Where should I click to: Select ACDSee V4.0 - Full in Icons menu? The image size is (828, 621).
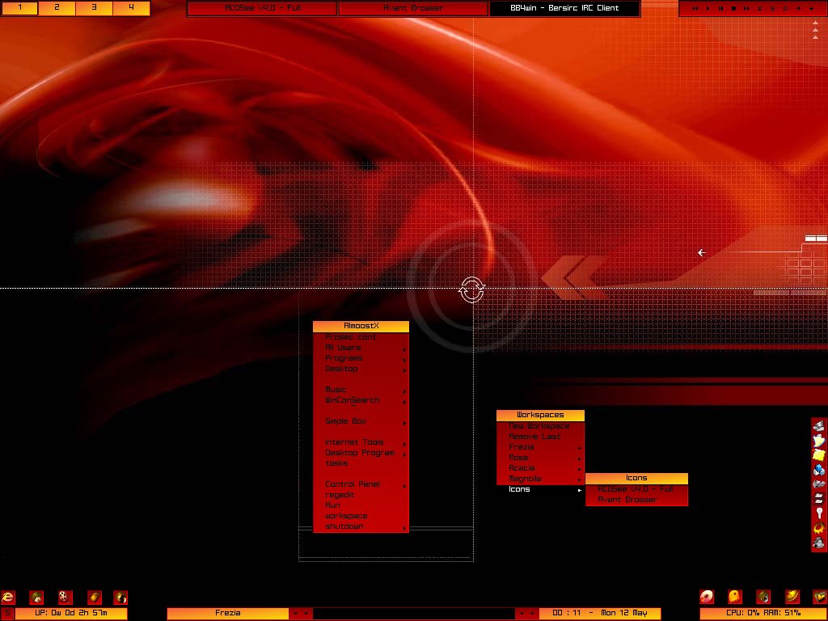point(635,489)
